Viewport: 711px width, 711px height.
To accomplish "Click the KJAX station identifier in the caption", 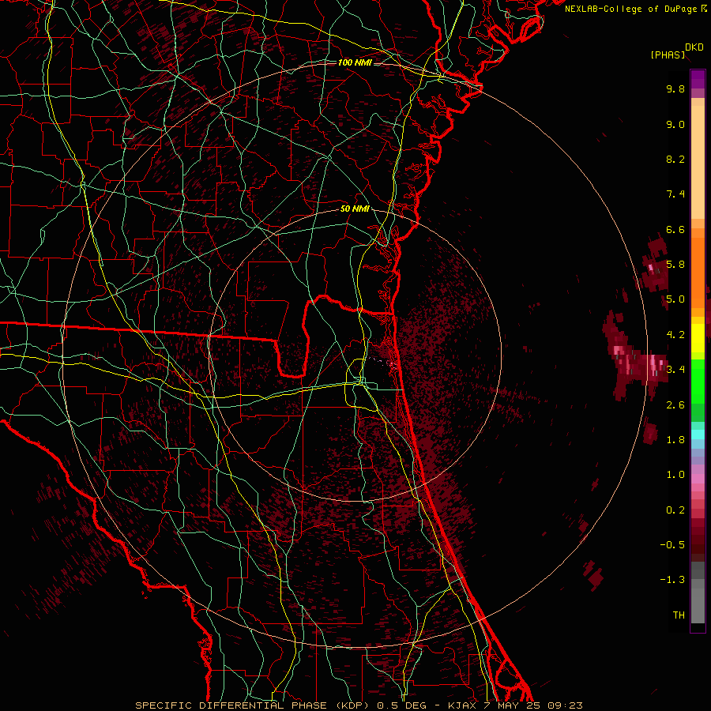I will (464, 705).
